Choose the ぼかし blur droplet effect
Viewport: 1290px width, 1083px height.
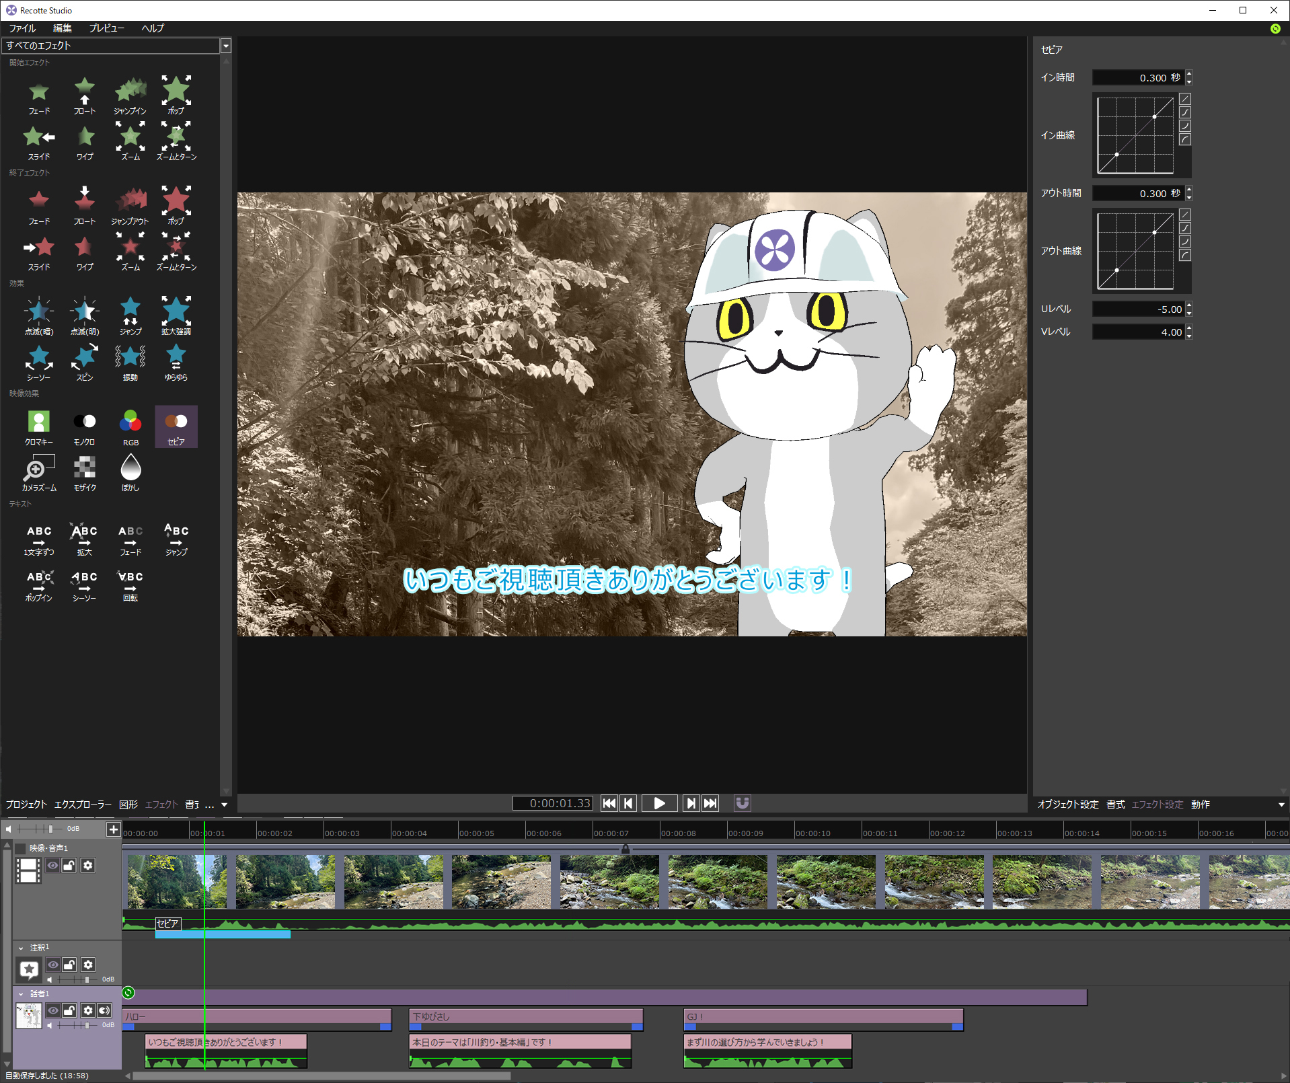pyautogui.click(x=130, y=474)
